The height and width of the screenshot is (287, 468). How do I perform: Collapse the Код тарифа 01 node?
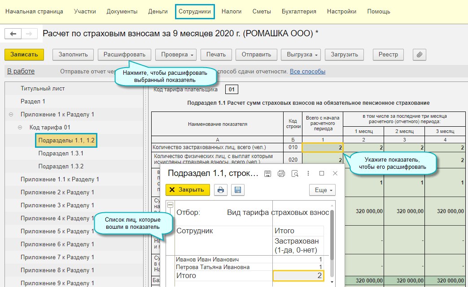pyautogui.click(x=20, y=128)
